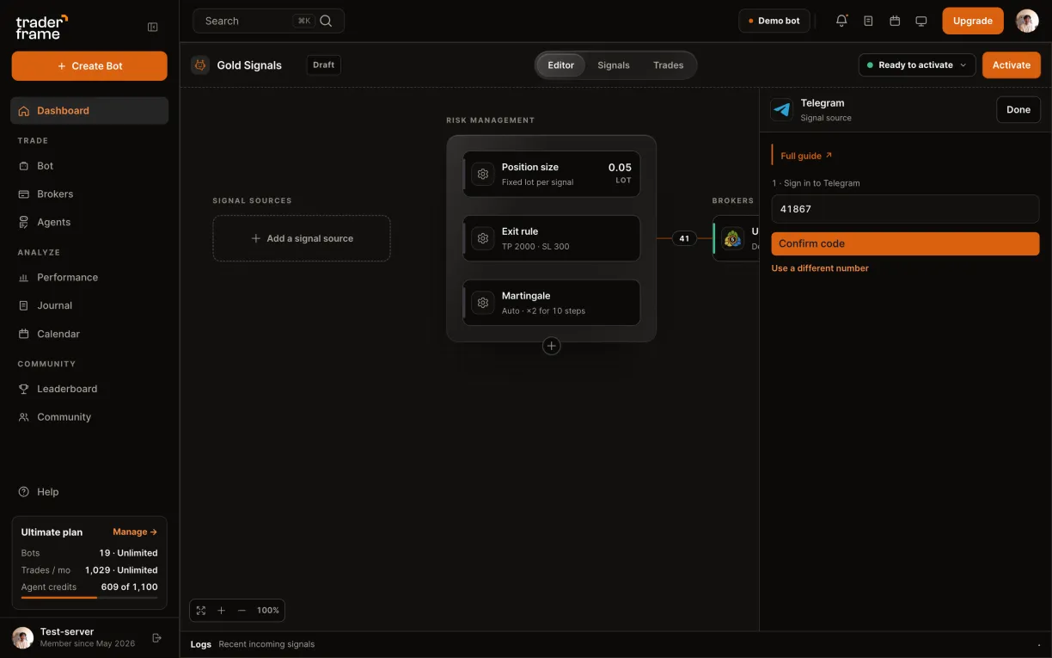The image size is (1052, 658).
Task: Open Brokers in the sidebar
Action: coord(89,194)
